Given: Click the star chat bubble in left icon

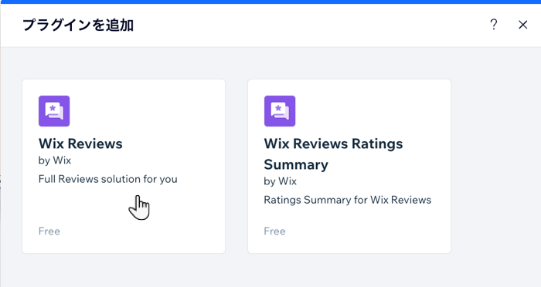Looking at the screenshot, I should tap(54, 111).
